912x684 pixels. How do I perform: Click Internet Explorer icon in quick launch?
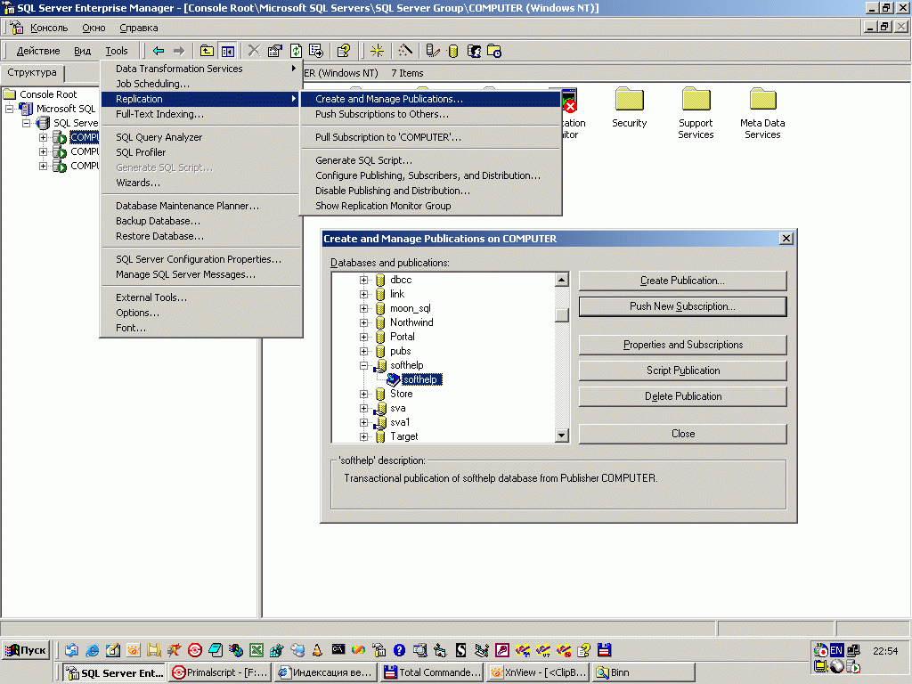92,650
